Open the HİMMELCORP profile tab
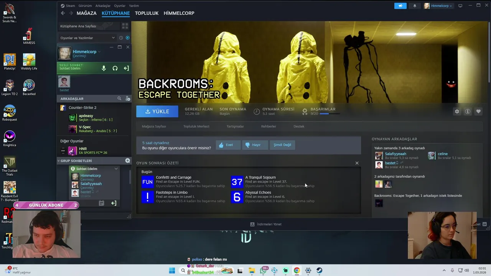The image size is (491, 276). [x=179, y=13]
